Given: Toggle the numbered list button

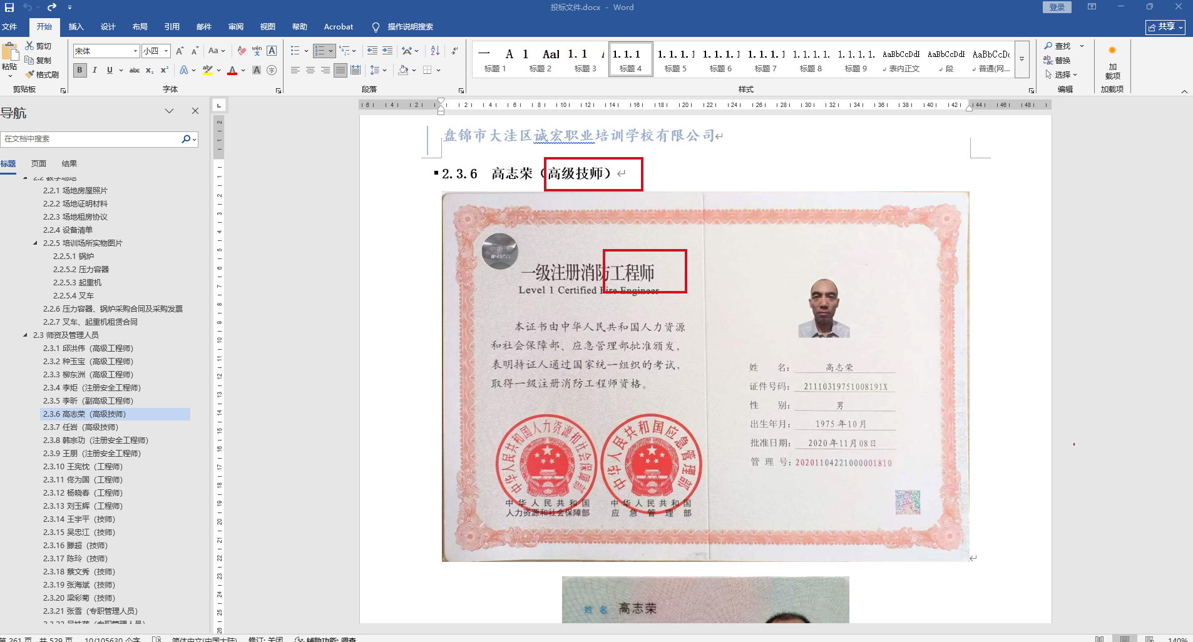Looking at the screenshot, I should pos(320,51).
